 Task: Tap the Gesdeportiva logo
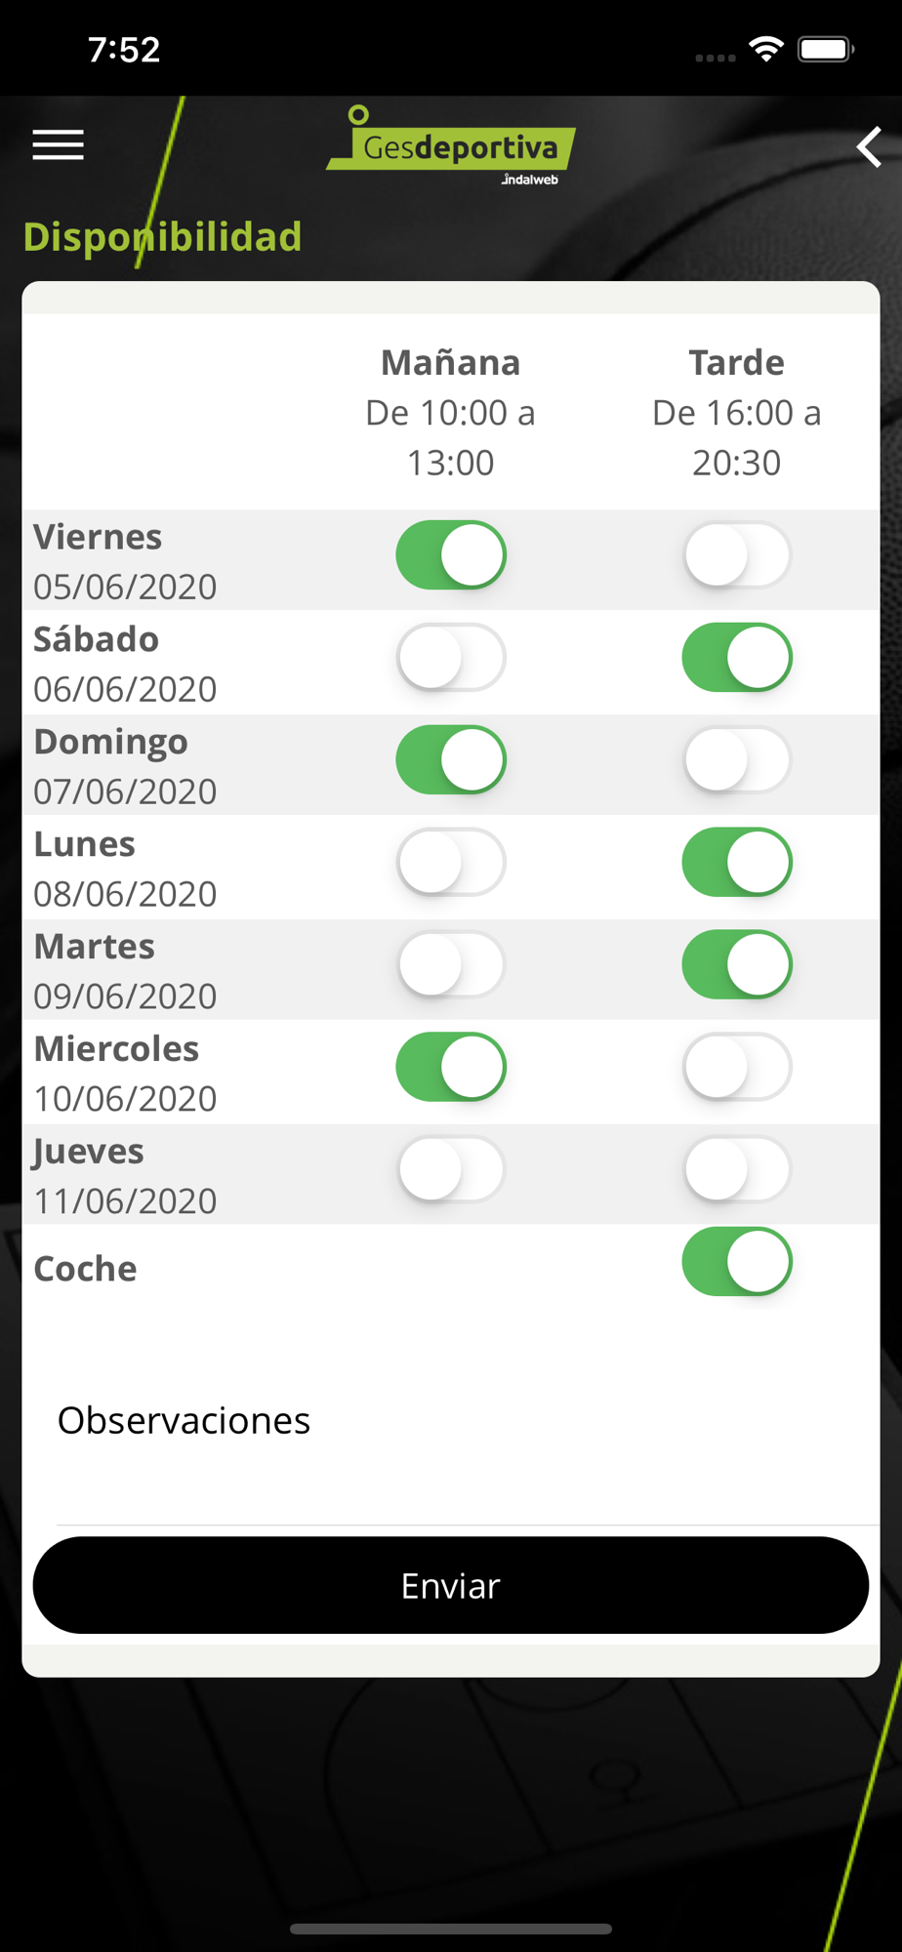click(451, 145)
